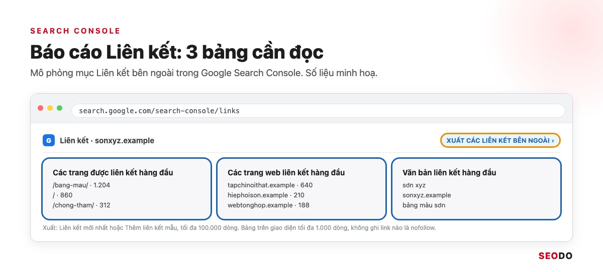The width and height of the screenshot is (603, 272).
Task: Select tapchinoithat.example · 640 row
Action: pyautogui.click(x=270, y=185)
